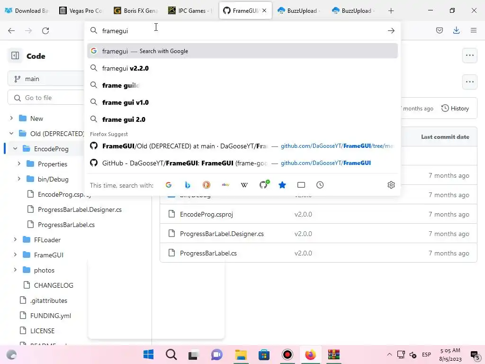Select LICENSE file in tree
Image resolution: width=485 pixels, height=364 pixels.
point(42,331)
